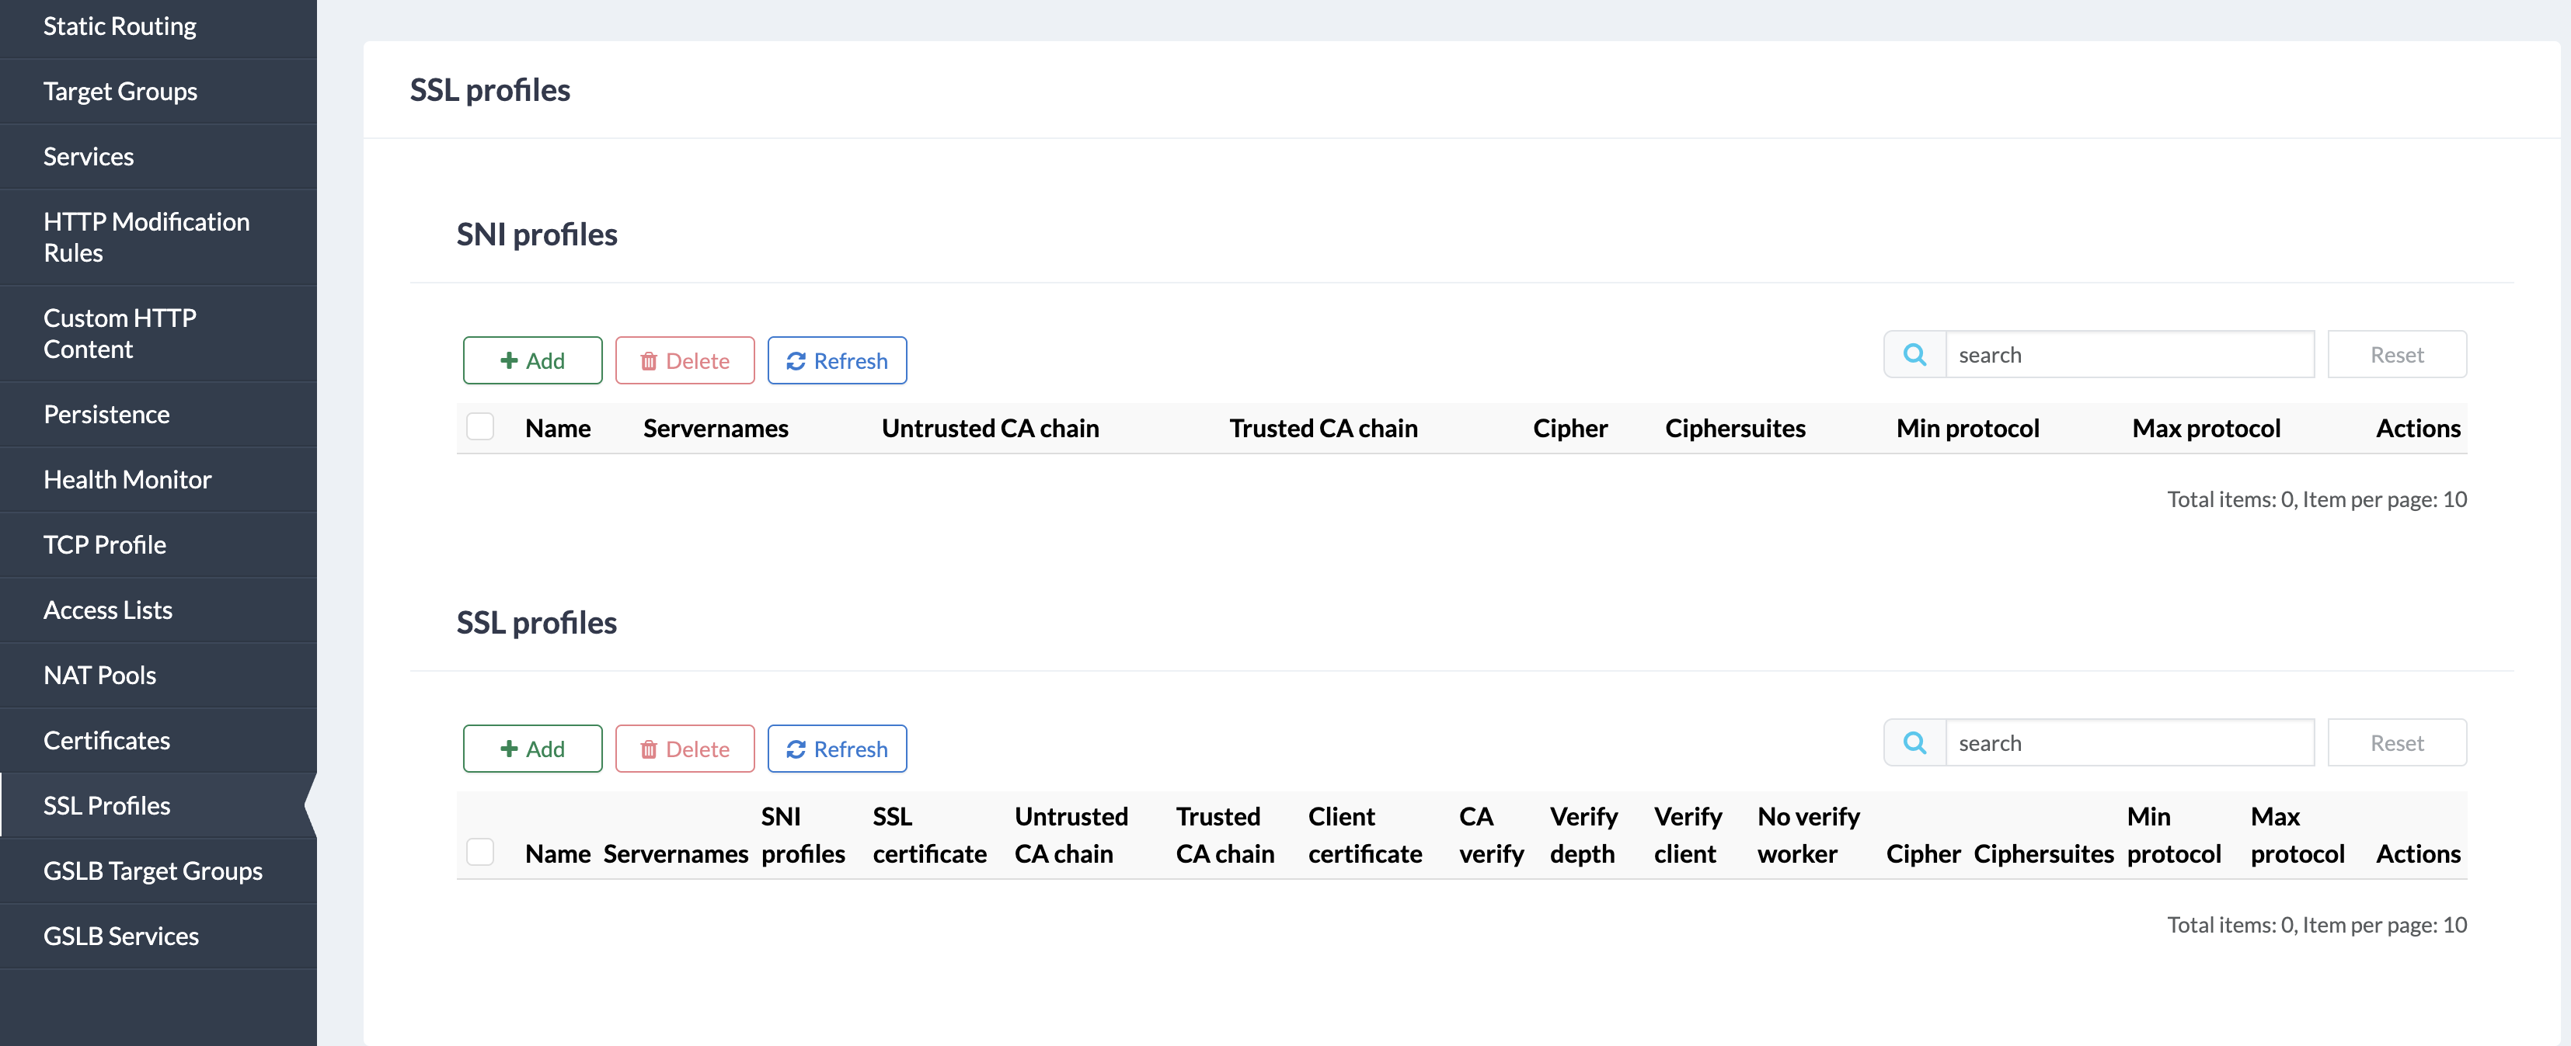Toggle the select-all checkbox in SSL profiles table
2571x1046 pixels.
point(480,853)
